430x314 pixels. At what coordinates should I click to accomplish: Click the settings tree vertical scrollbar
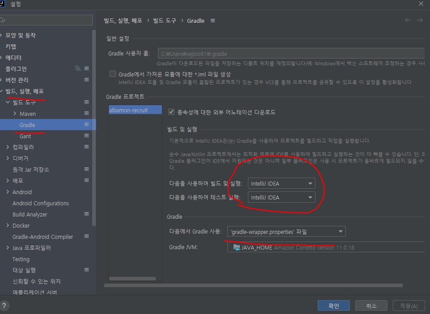(94, 127)
